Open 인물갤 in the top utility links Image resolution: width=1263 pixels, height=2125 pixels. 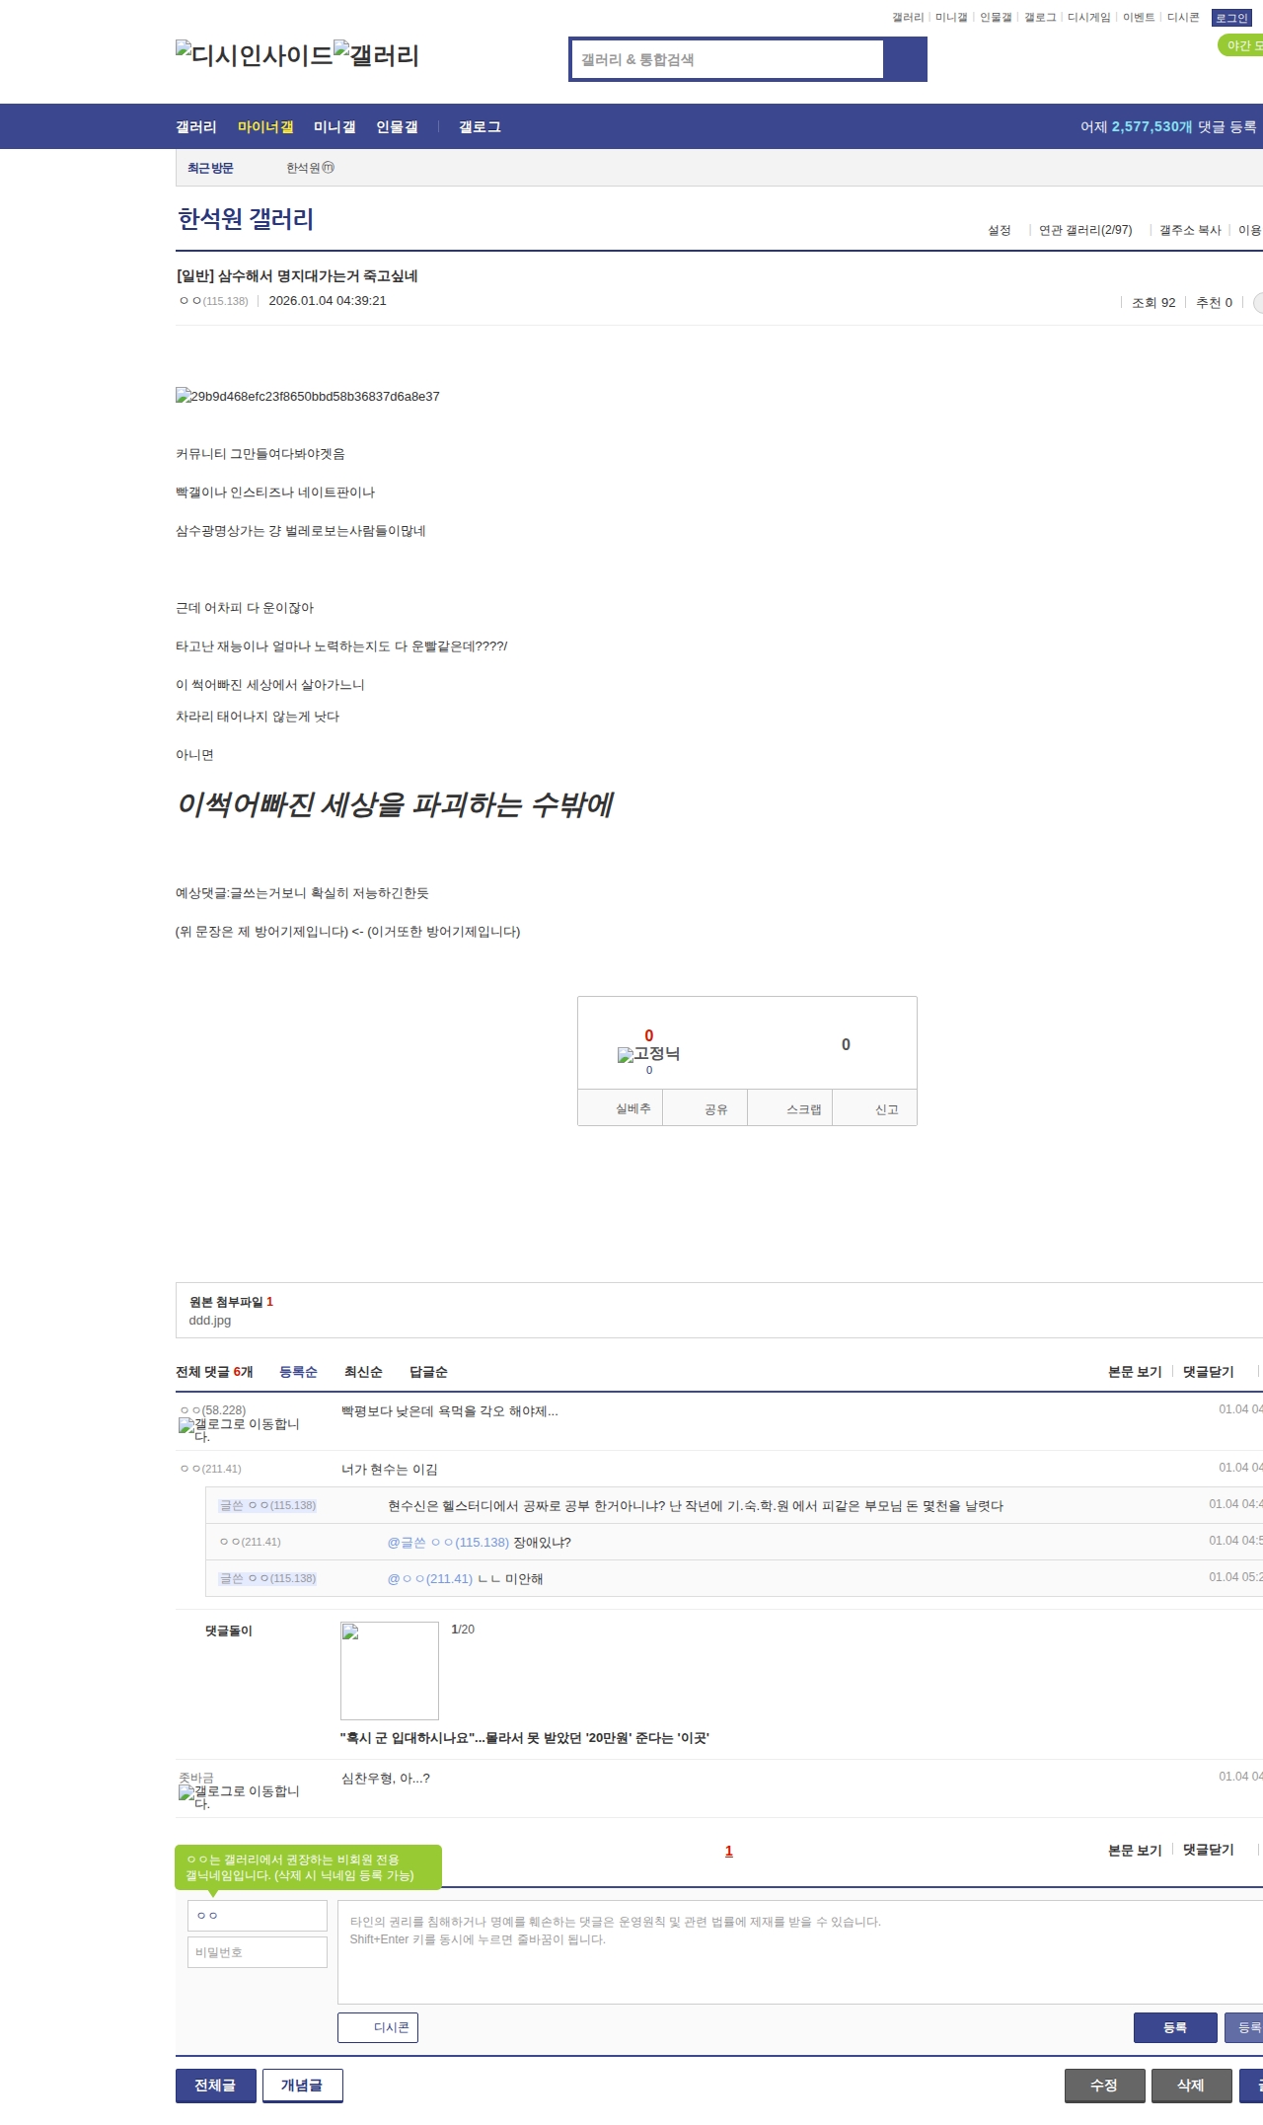coord(996,18)
